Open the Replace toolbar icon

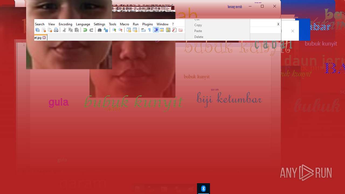(106, 30)
